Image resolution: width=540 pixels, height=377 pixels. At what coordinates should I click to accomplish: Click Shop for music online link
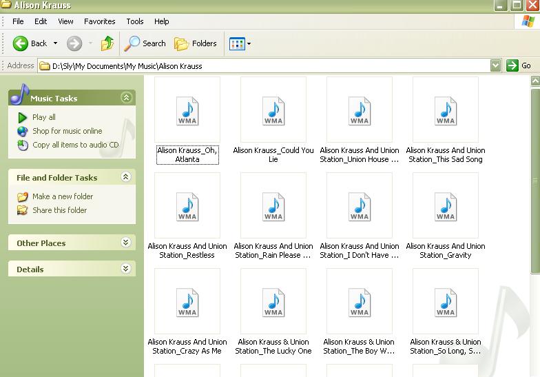point(67,131)
